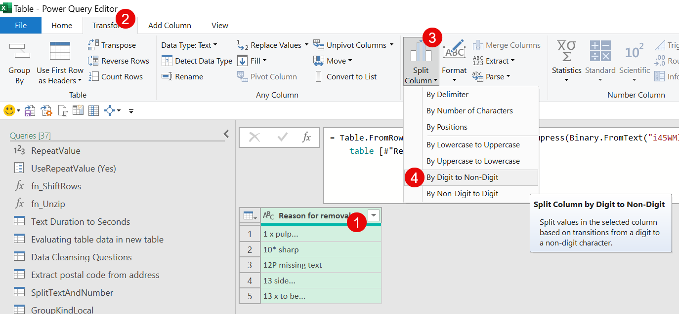Select row number 5 header

[250, 296]
